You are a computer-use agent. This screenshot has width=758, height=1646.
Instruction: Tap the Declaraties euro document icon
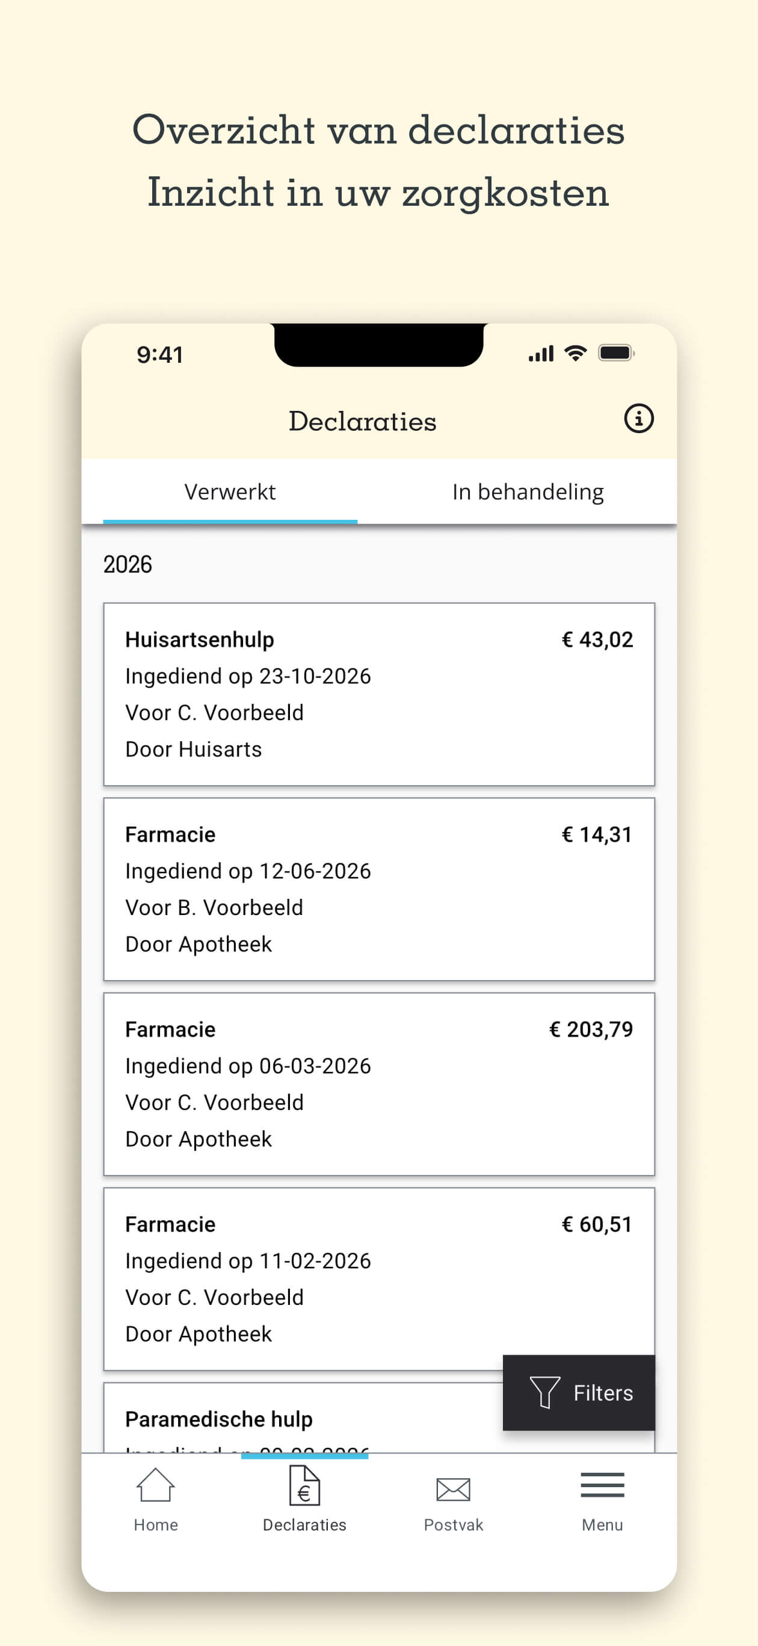pyautogui.click(x=304, y=1485)
